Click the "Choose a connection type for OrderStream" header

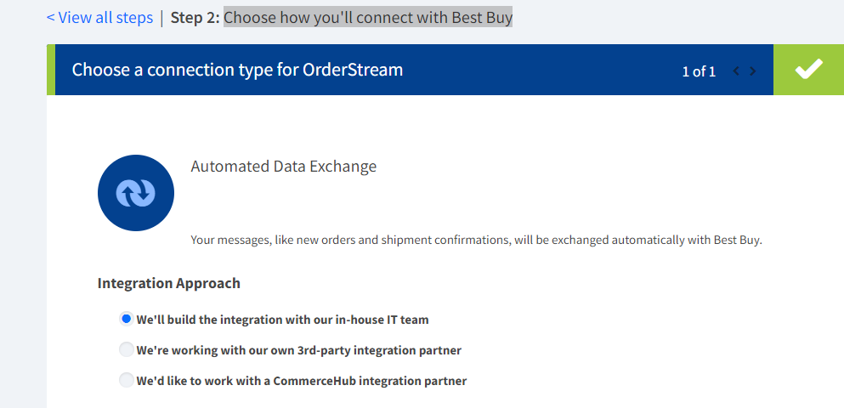pyautogui.click(x=237, y=70)
